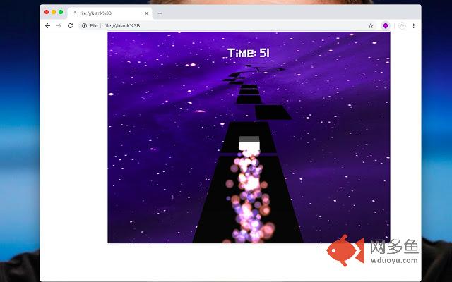Screen dimensions: 452x282
Task: Open the purple diamond extension icon
Action: (386, 26)
